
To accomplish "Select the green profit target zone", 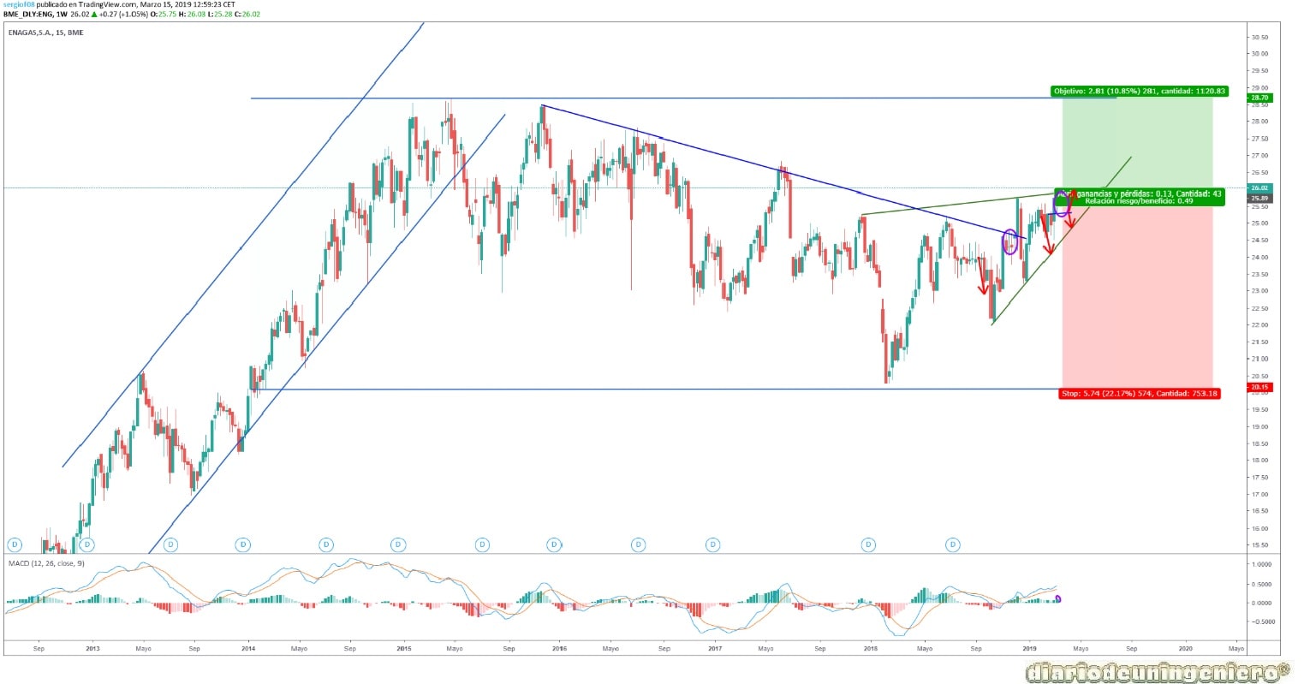I will [1137, 145].
